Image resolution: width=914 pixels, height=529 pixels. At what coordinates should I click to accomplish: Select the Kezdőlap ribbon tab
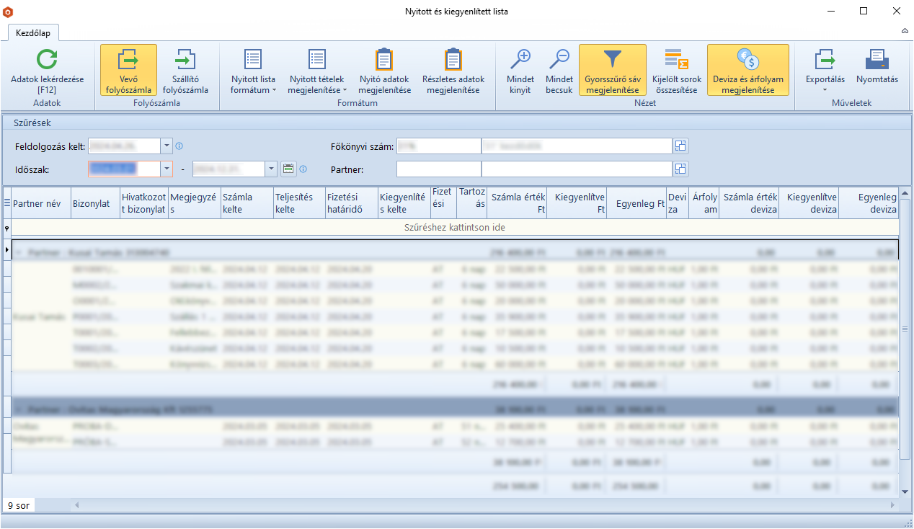point(33,33)
